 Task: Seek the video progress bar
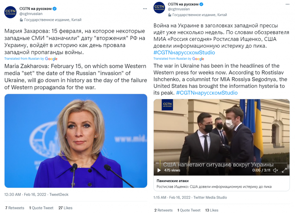point(222,163)
